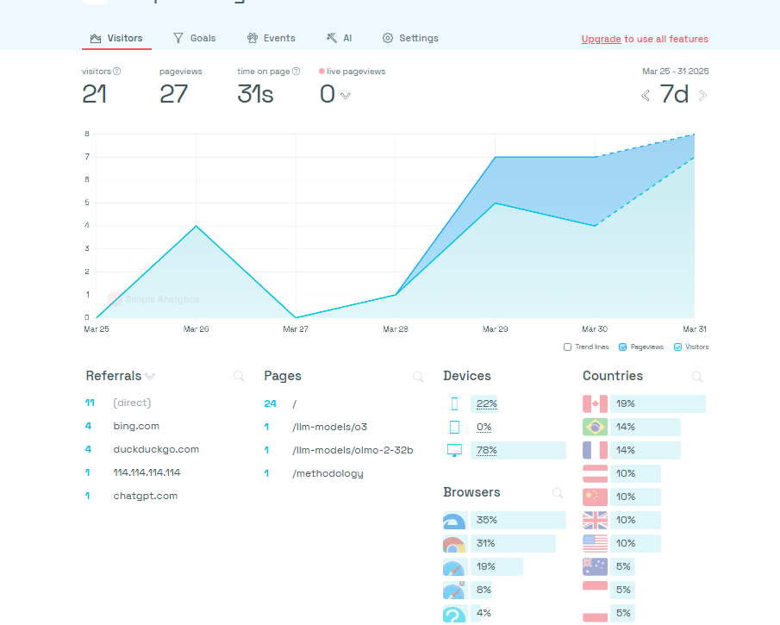780x625 pixels.
Task: Click the 22% mobile device bar
Action: coord(484,403)
